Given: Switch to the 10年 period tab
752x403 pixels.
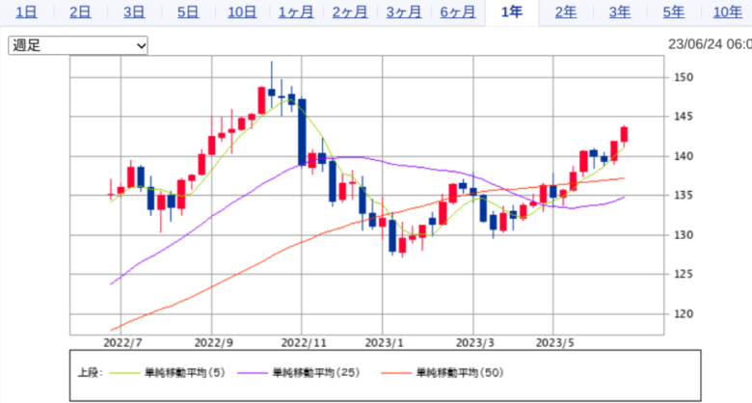Looking at the screenshot, I should pos(728,12).
